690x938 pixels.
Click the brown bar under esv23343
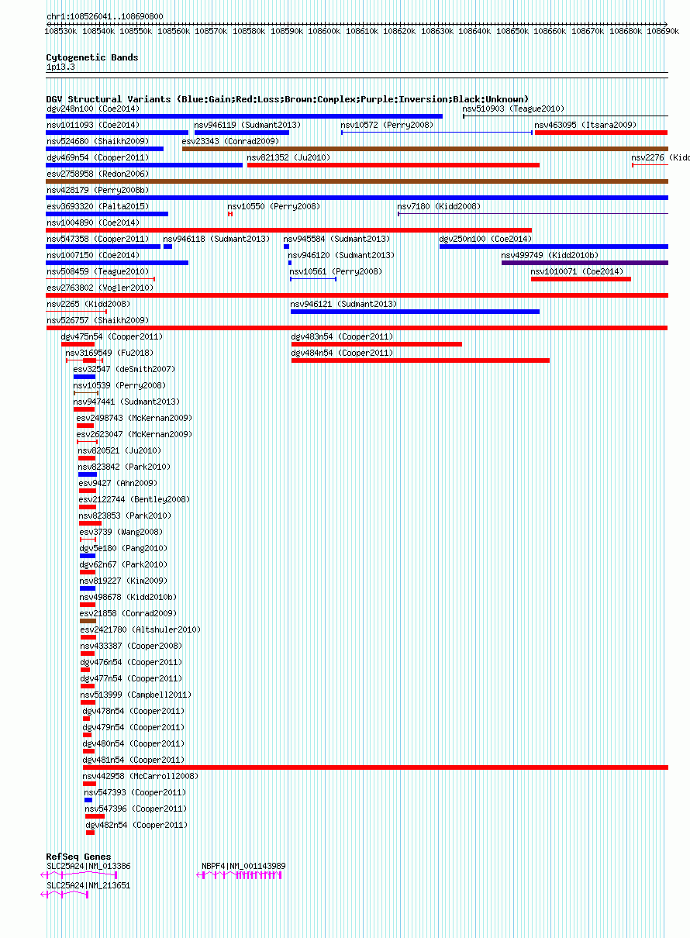tap(425, 149)
